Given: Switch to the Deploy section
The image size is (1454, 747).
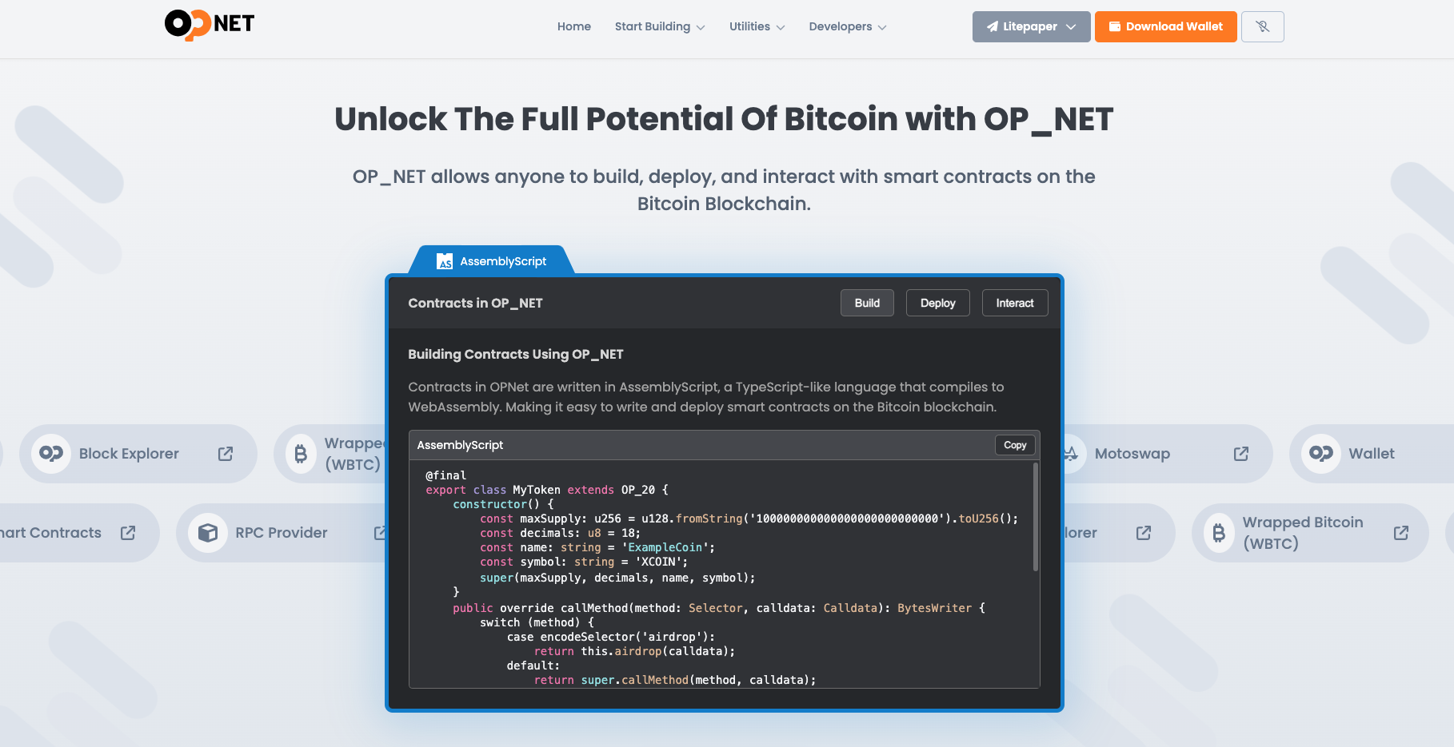Looking at the screenshot, I should [x=937, y=303].
